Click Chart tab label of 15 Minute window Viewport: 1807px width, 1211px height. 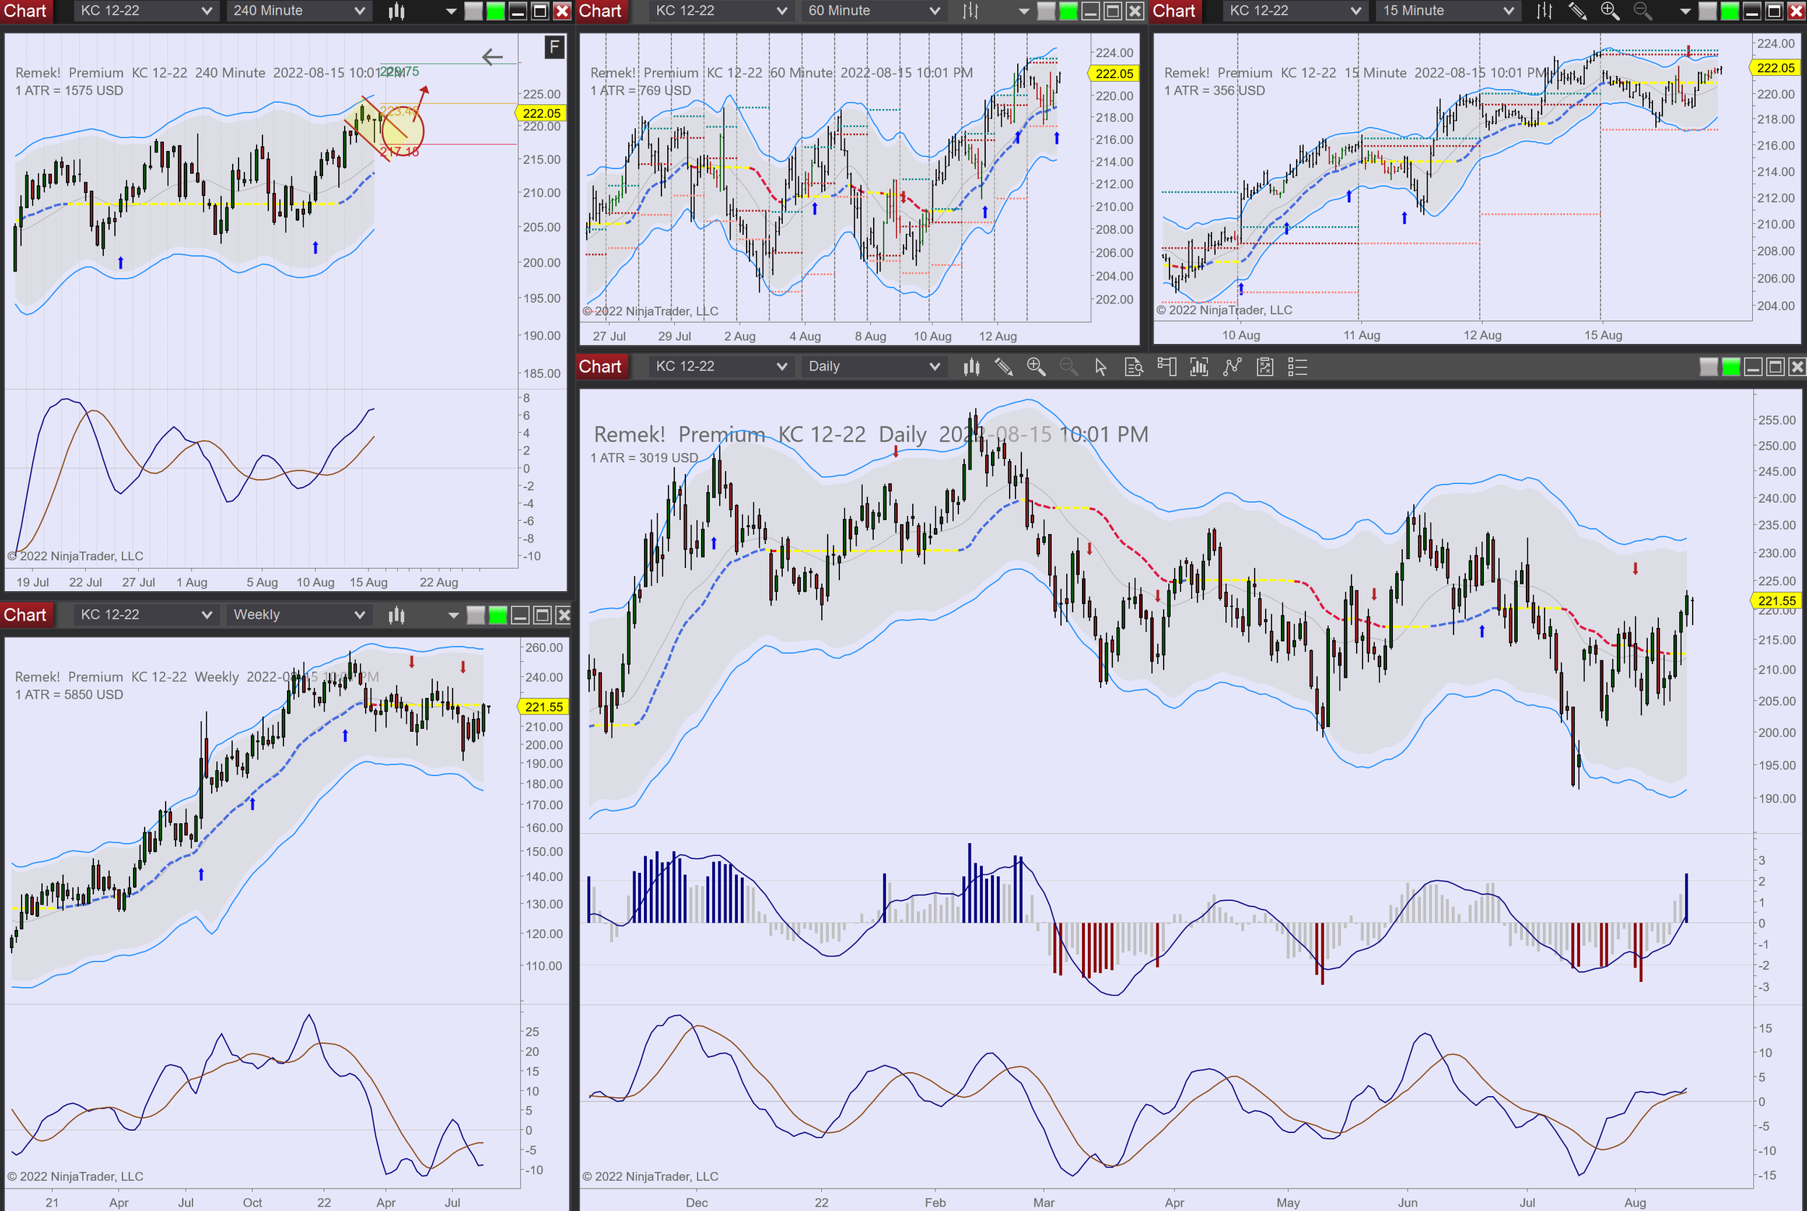(1175, 11)
